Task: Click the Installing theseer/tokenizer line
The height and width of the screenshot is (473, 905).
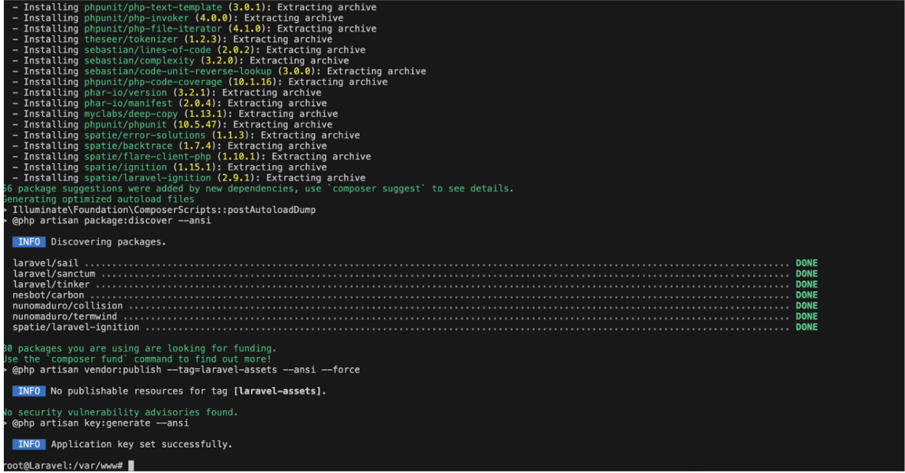Action: [x=172, y=39]
